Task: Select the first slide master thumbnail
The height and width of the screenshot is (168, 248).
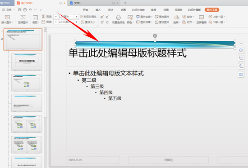Action: pos(23,40)
